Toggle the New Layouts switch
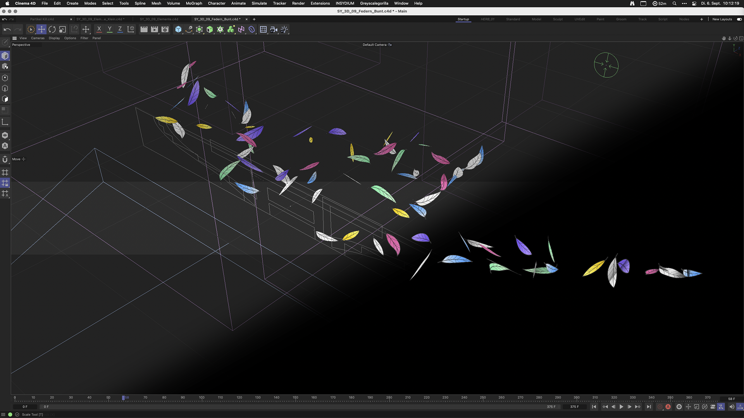This screenshot has width=744, height=418. pos(739,19)
